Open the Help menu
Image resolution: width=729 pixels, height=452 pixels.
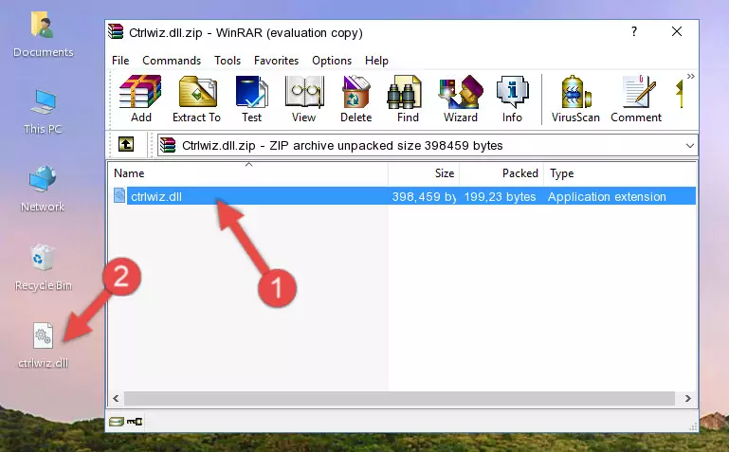pos(376,61)
